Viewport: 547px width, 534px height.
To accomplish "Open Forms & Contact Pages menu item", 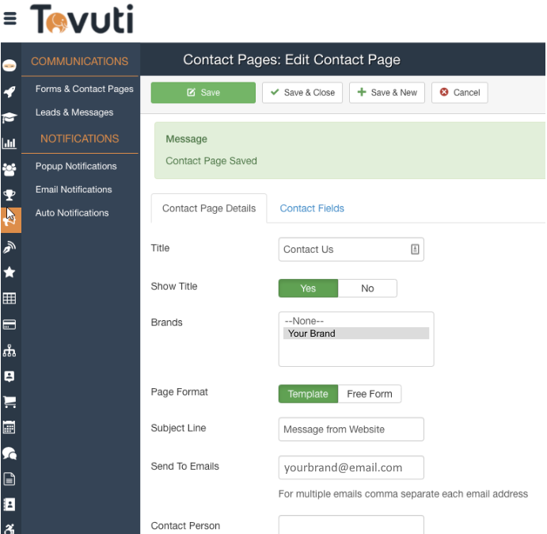I will click(84, 89).
